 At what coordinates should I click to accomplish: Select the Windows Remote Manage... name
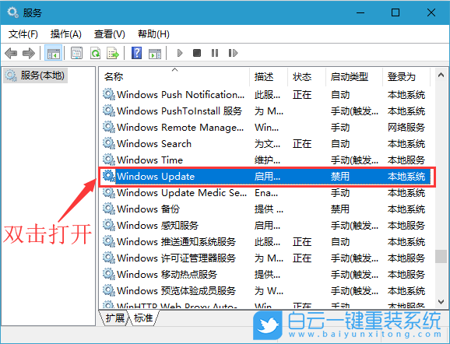180,127
